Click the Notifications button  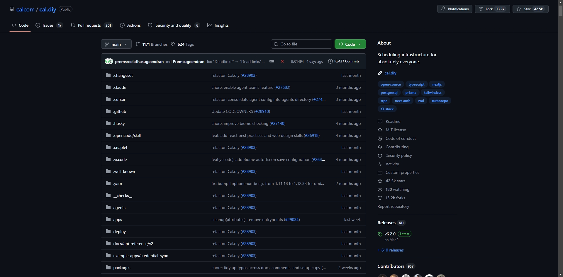point(455,9)
